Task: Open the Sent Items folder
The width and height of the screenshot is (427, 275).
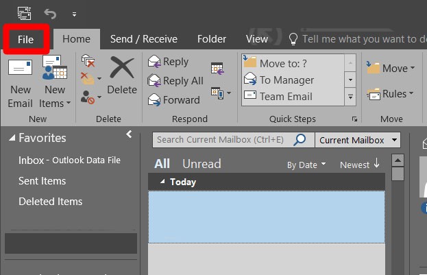Action: 42,181
